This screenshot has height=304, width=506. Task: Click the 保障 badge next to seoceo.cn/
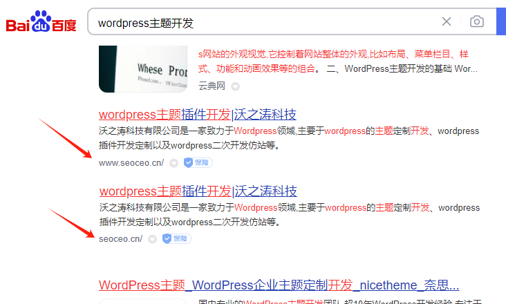coord(176,239)
